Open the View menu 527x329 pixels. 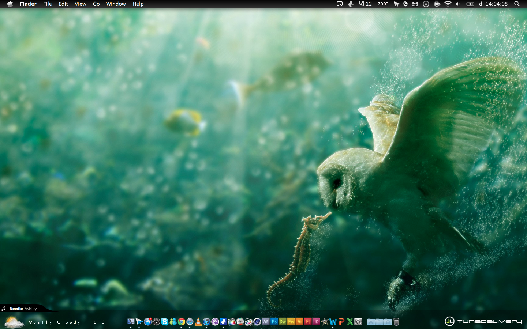(x=81, y=4)
